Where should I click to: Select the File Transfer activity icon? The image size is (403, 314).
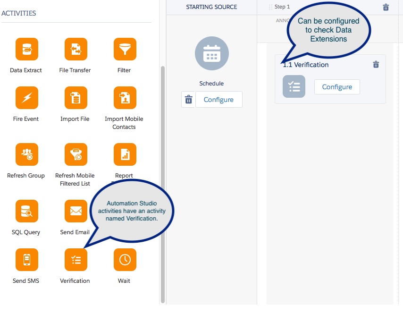[x=76, y=49]
